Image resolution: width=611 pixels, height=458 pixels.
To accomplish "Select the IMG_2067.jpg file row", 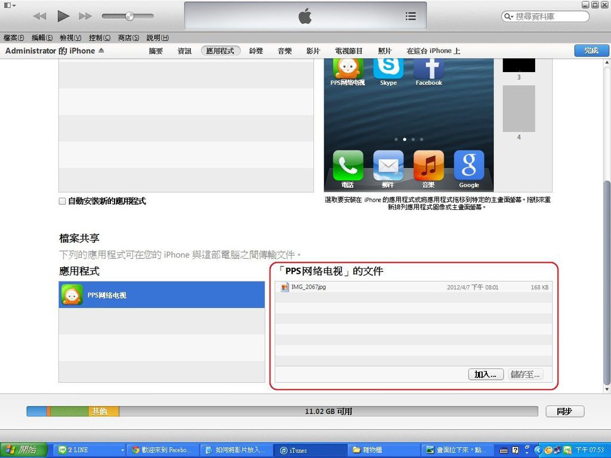I will [x=413, y=287].
